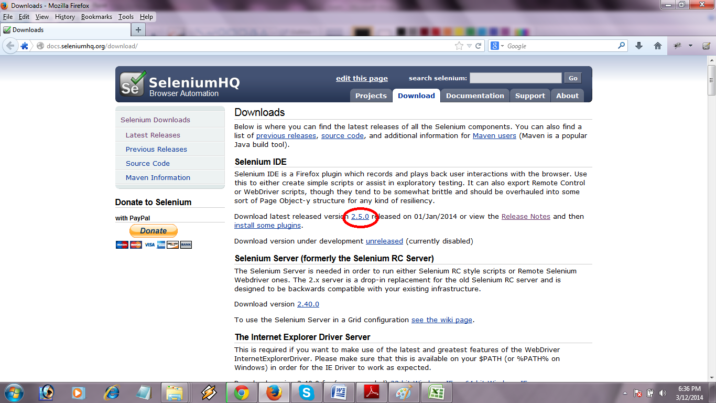Click the bug add-on toolbar icon
716x403 pixels.
click(678, 46)
